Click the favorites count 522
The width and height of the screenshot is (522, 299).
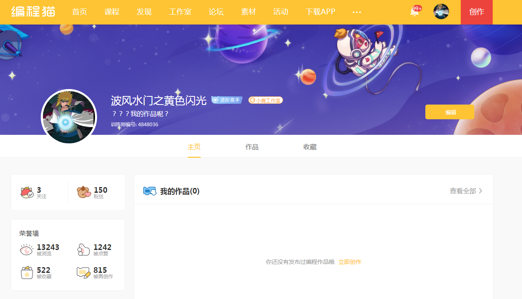pos(43,270)
